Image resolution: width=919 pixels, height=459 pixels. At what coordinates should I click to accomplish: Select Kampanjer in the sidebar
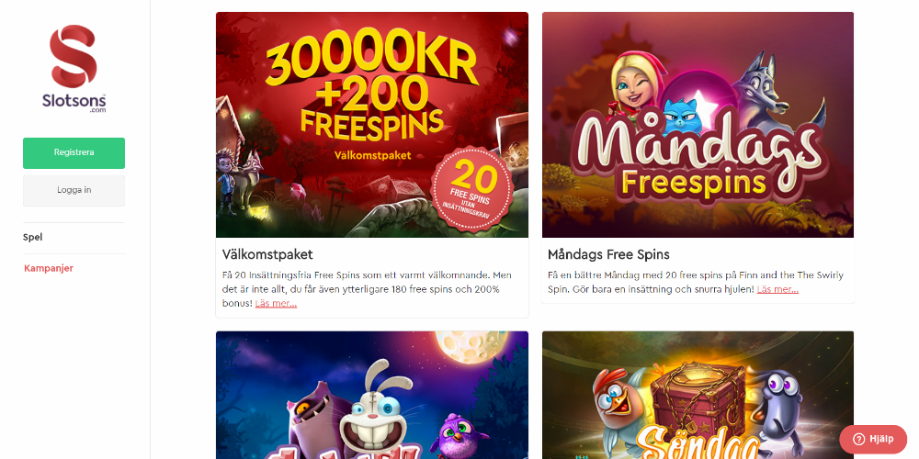(49, 268)
